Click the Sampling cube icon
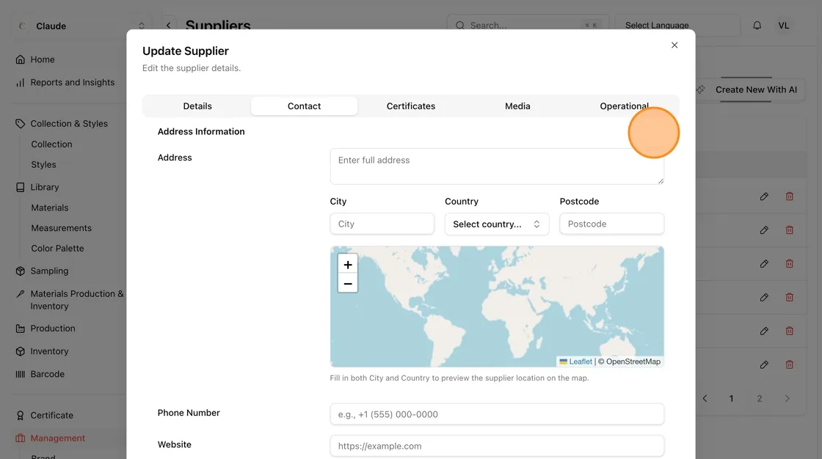This screenshot has height=459, width=822. [21, 271]
